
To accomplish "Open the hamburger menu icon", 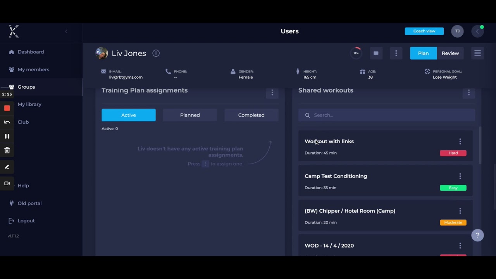I will (477, 53).
